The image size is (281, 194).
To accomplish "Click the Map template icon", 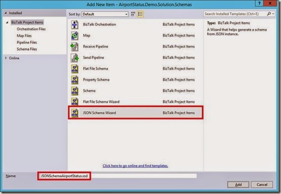I will [75, 35].
